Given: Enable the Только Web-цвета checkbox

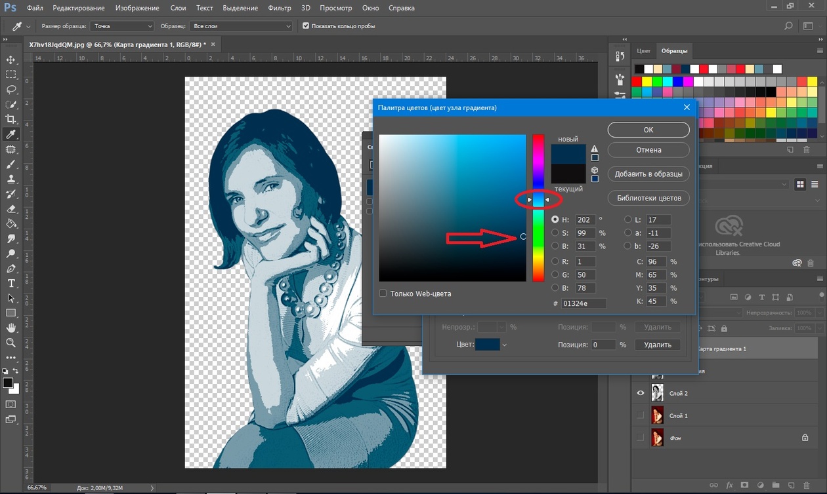Looking at the screenshot, I should (x=383, y=294).
